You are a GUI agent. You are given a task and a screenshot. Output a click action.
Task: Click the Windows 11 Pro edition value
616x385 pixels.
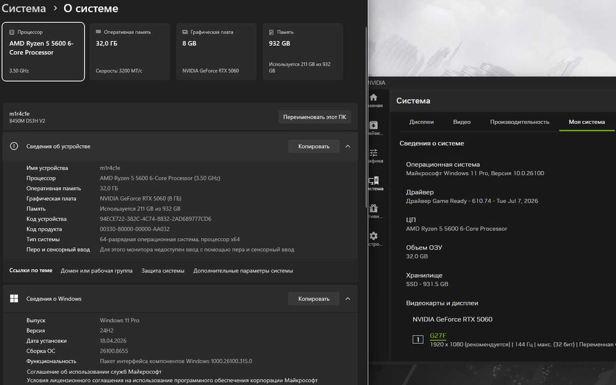click(120, 320)
